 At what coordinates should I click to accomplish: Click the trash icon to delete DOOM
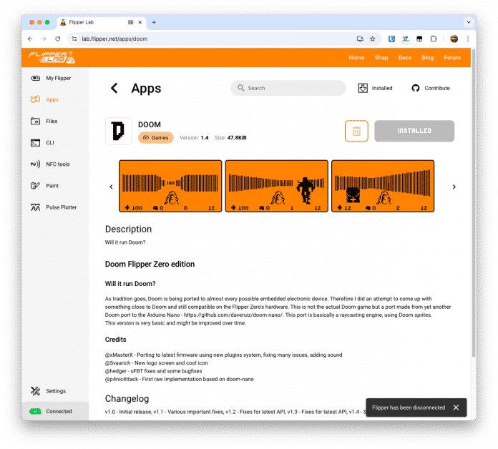pos(356,131)
